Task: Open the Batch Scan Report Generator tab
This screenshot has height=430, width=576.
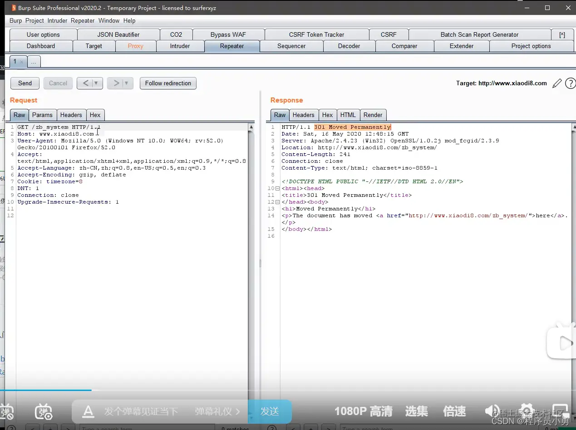Action: coord(479,34)
